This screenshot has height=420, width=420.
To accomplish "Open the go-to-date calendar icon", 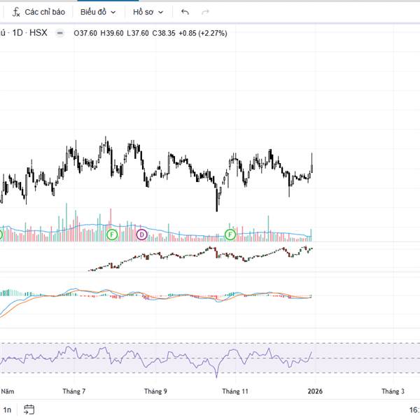I will click(x=29, y=409).
